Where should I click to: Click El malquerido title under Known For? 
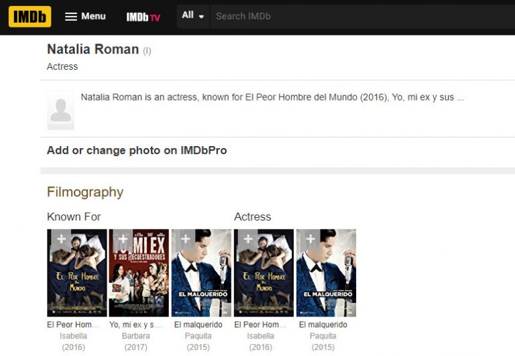tap(198, 324)
